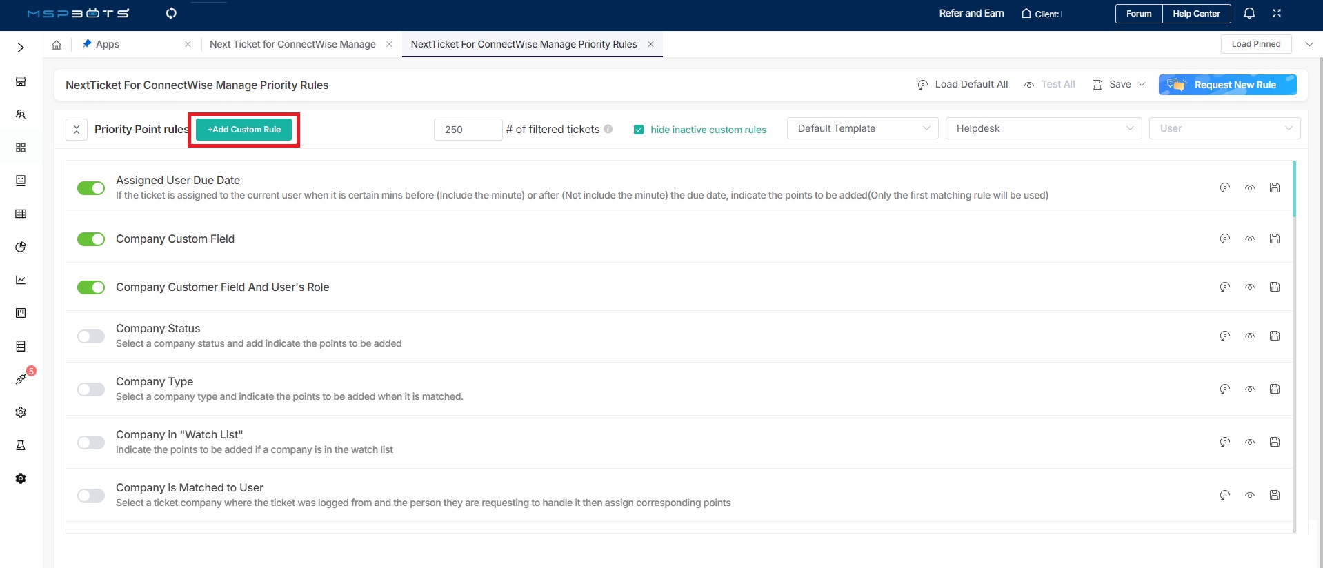Test the Company Status rule eye icon
1323x568 pixels.
(1250, 336)
